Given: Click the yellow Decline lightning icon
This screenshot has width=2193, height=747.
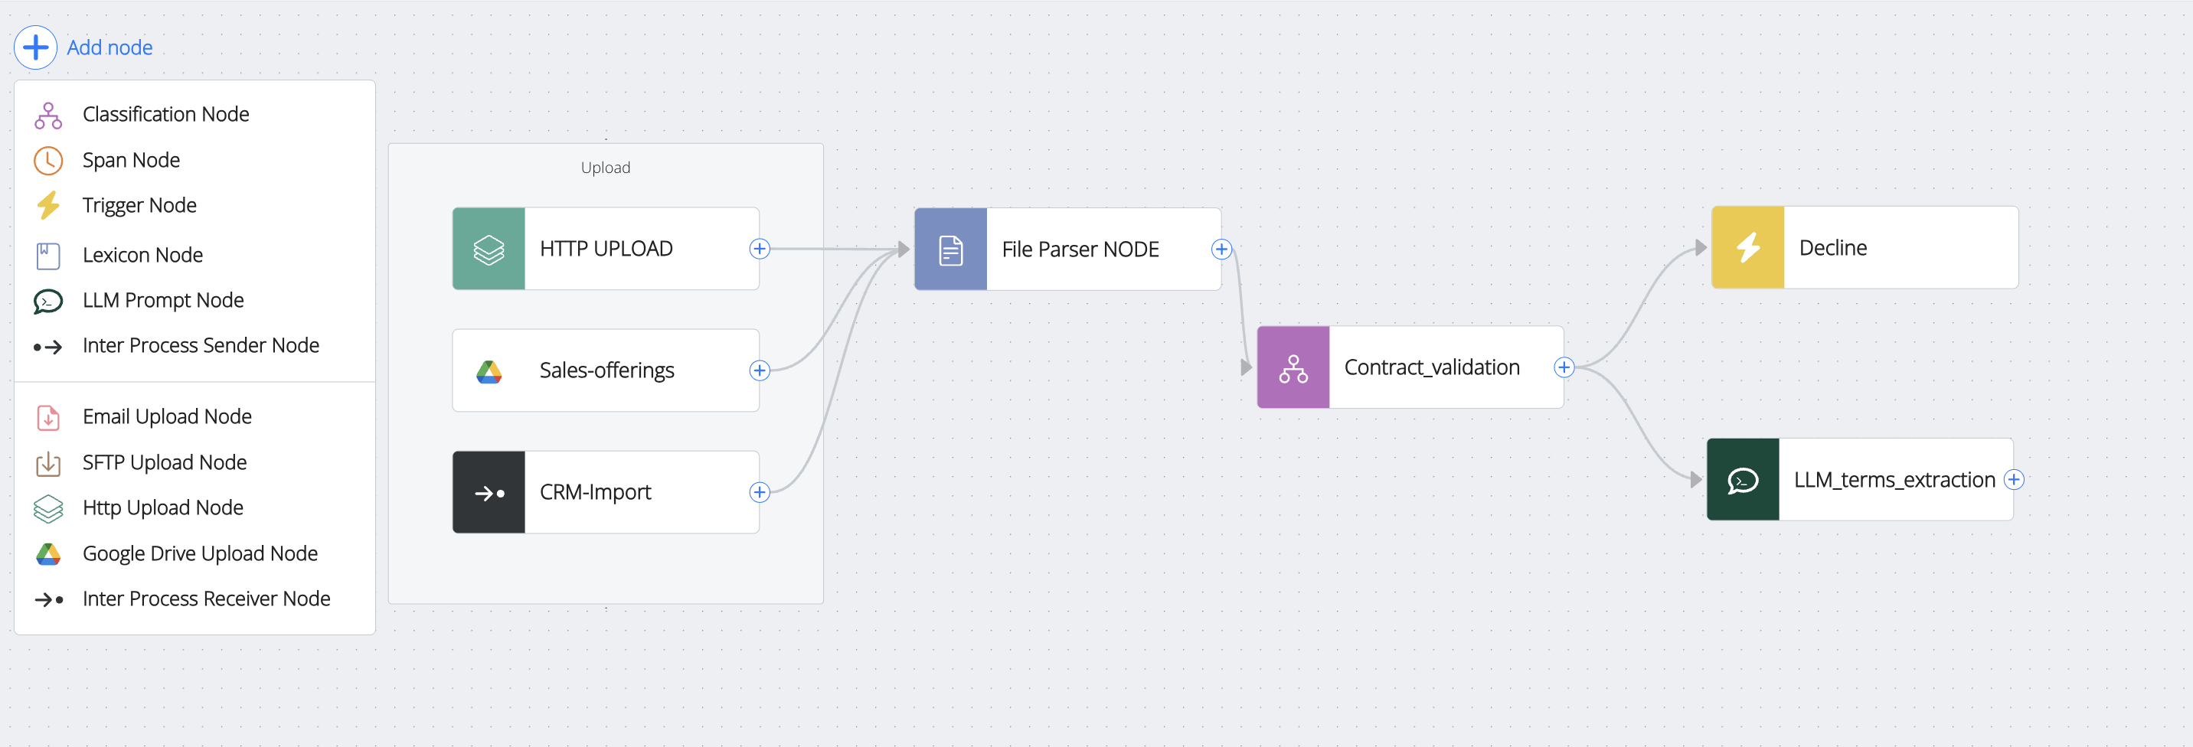Looking at the screenshot, I should point(1747,247).
